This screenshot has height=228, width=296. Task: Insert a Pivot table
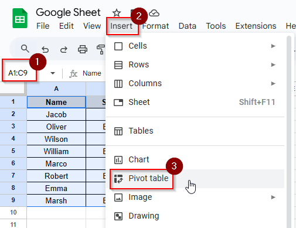pyautogui.click(x=195, y=179)
